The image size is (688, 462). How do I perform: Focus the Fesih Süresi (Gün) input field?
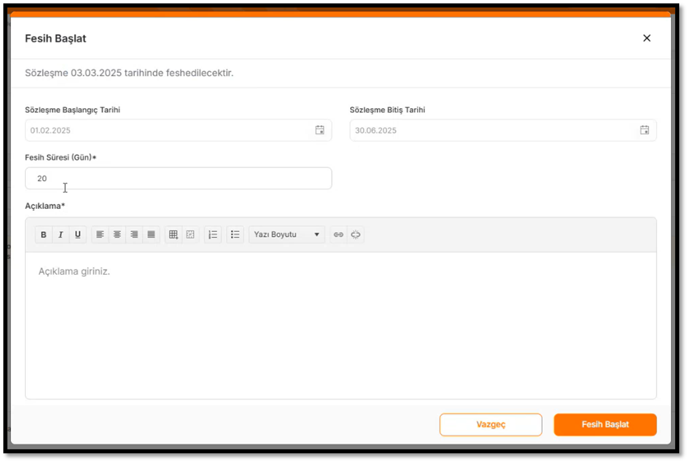click(178, 178)
